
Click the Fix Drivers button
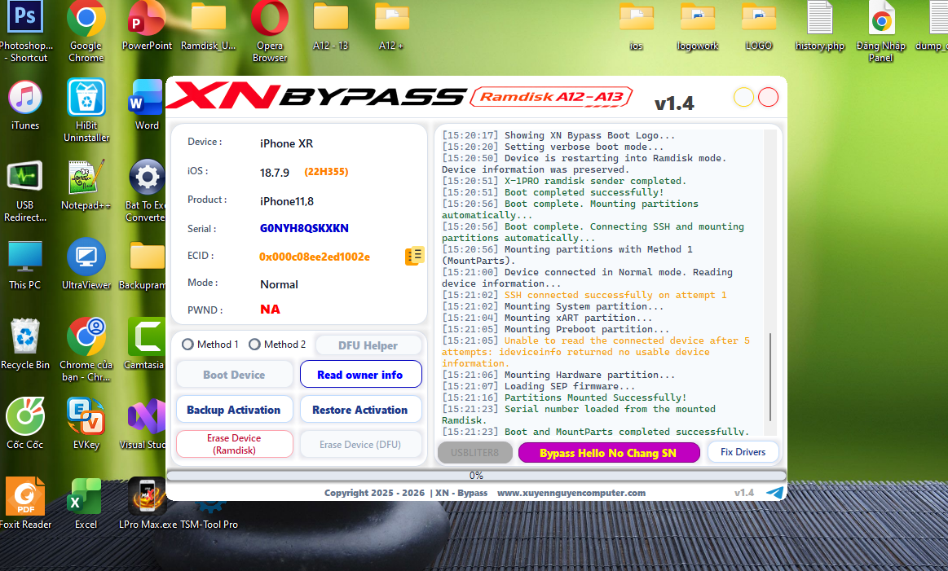(743, 452)
